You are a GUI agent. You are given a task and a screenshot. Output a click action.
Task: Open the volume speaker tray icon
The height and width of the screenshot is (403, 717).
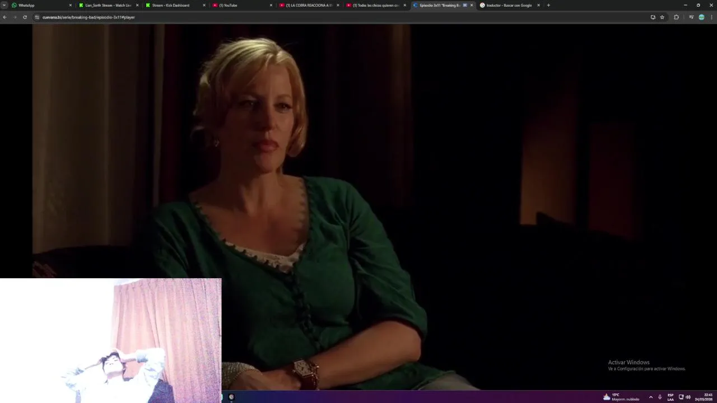[688, 397]
